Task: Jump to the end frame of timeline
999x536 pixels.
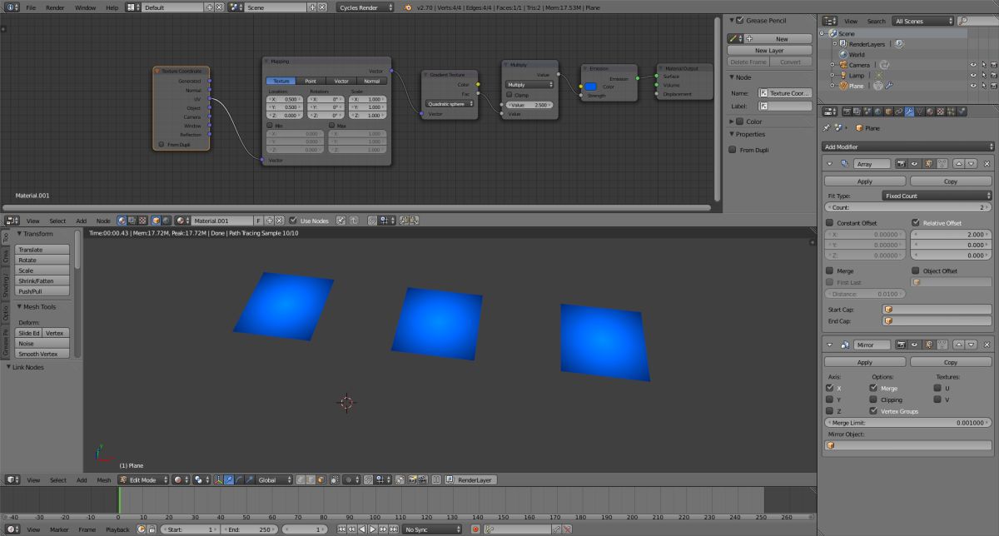Action: [393, 529]
